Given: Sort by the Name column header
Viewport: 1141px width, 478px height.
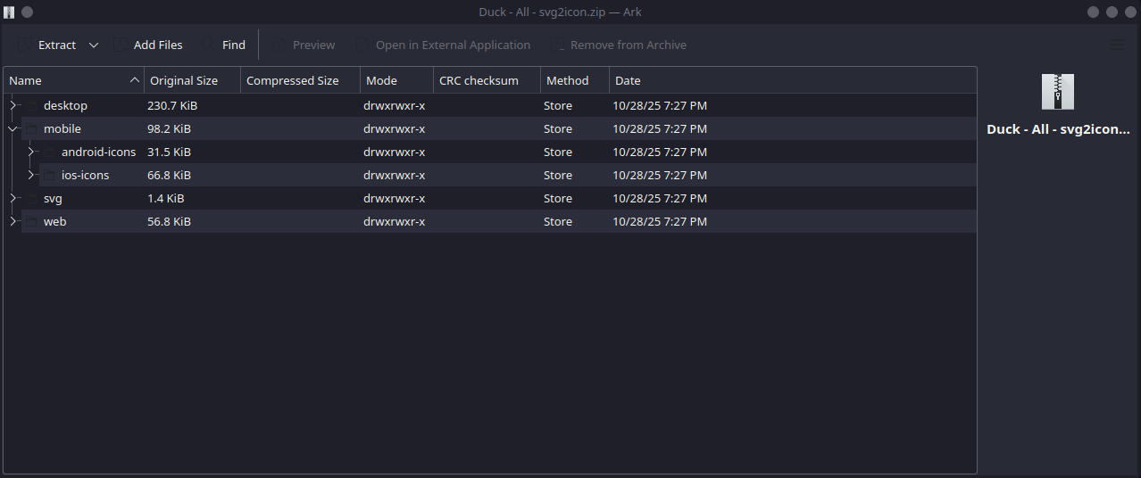Looking at the screenshot, I should click(74, 80).
